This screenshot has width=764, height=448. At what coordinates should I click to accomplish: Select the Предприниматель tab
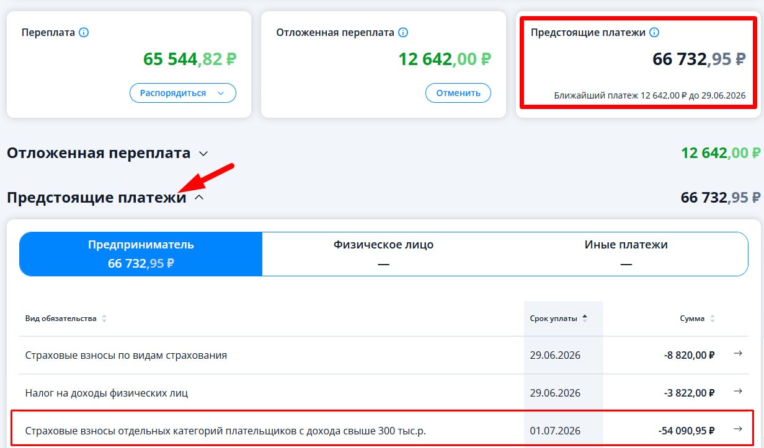point(141,254)
